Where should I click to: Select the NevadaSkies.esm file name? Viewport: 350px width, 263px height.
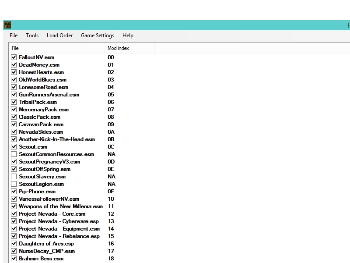[41, 132]
